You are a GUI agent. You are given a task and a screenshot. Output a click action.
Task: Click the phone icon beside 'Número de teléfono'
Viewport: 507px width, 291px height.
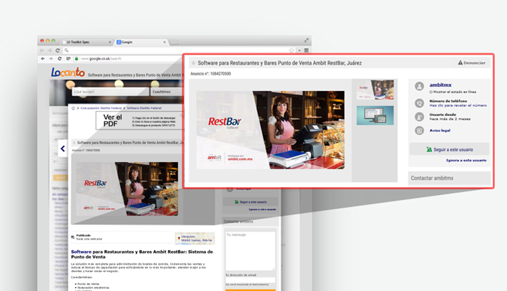419,103
